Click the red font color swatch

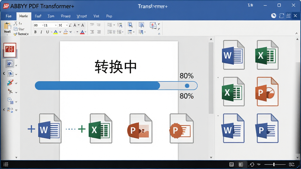[82, 32]
